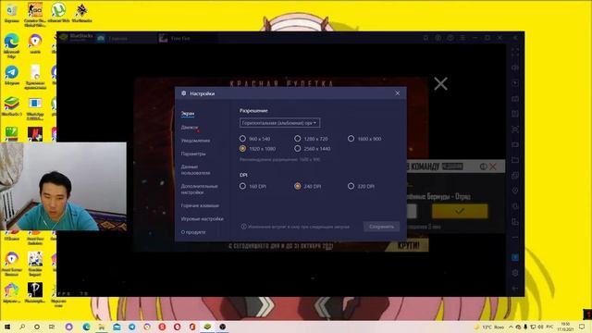Screen dimensions: 592x333
Task: Open Task View on the taskbar
Action: click(x=52, y=327)
